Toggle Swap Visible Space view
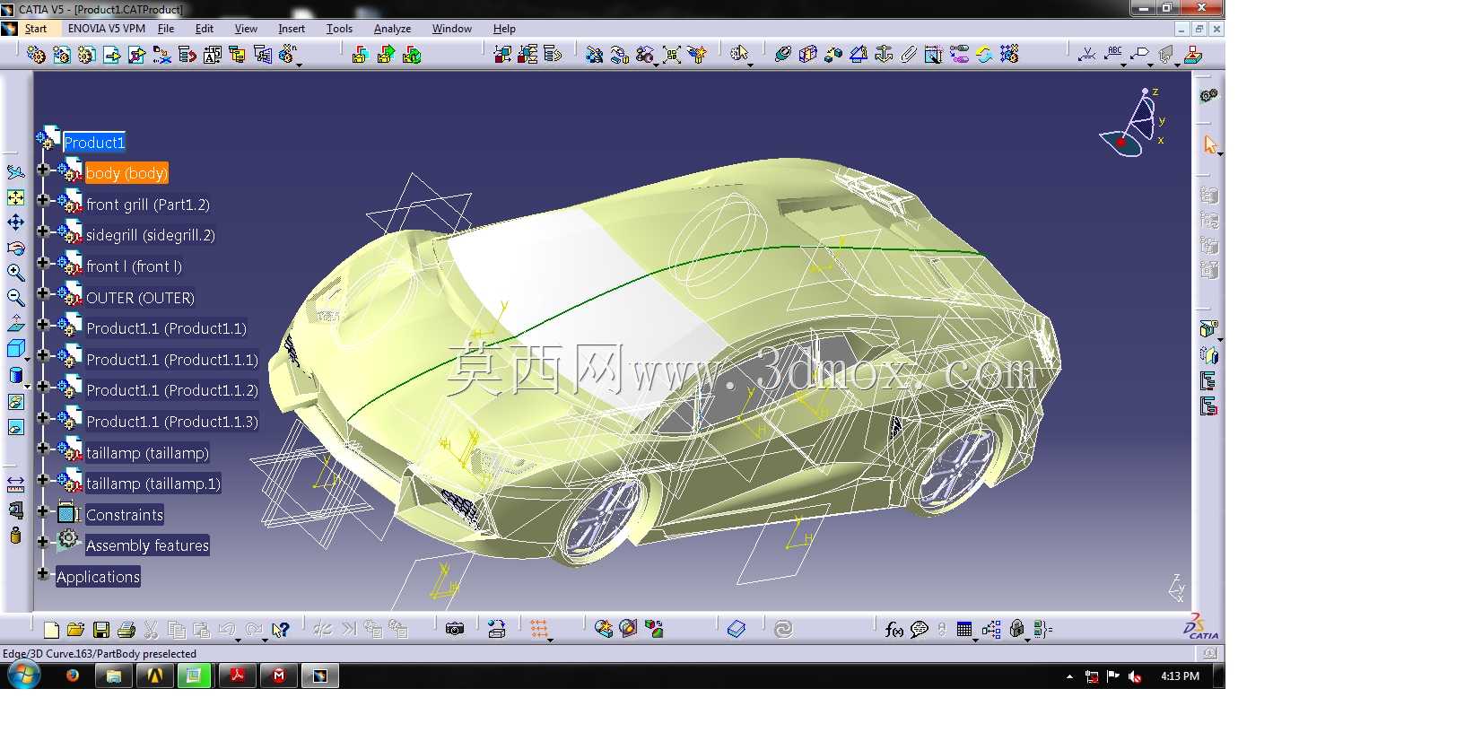Viewport: 1482px width, 741px height. tap(15, 427)
